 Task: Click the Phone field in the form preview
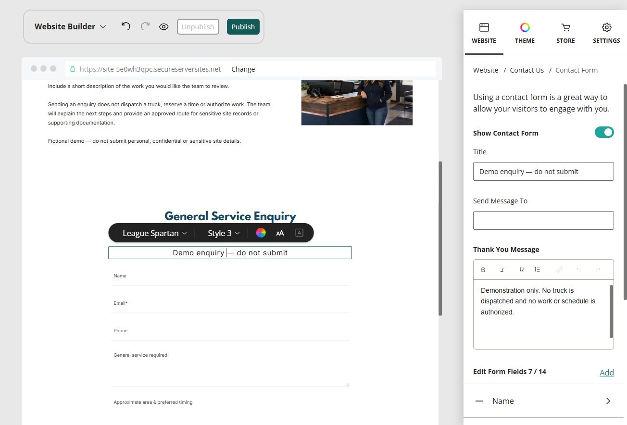(x=230, y=331)
